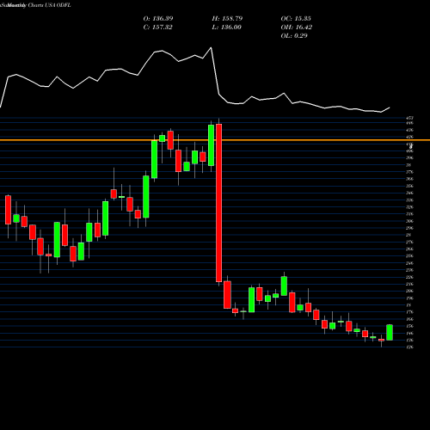The image size is (430, 430).
Task: Click the OH: 16.42 readout
Action: coord(297,28)
